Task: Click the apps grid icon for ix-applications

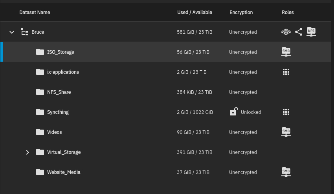Action: tap(286, 72)
